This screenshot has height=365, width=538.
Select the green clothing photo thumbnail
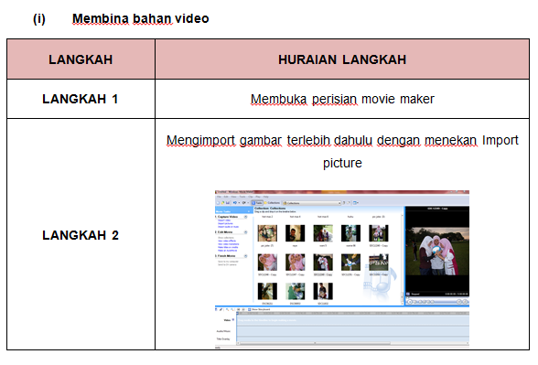[x=295, y=291]
